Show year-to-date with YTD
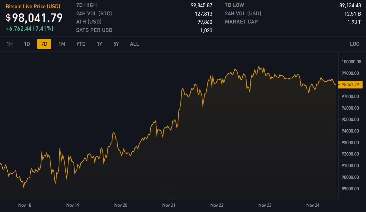 point(81,44)
